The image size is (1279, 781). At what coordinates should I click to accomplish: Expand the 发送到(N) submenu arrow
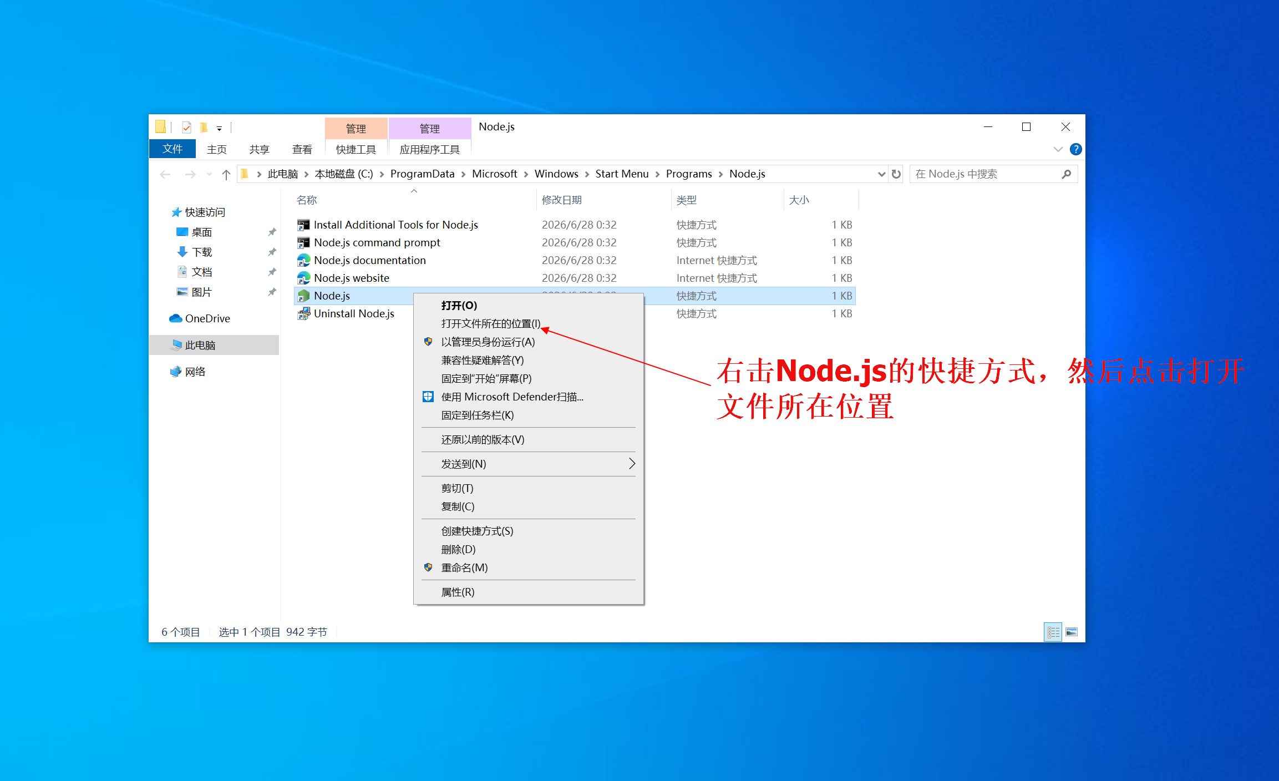click(632, 464)
